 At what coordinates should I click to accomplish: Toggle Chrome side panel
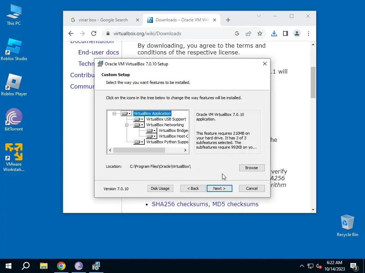tap(286, 33)
